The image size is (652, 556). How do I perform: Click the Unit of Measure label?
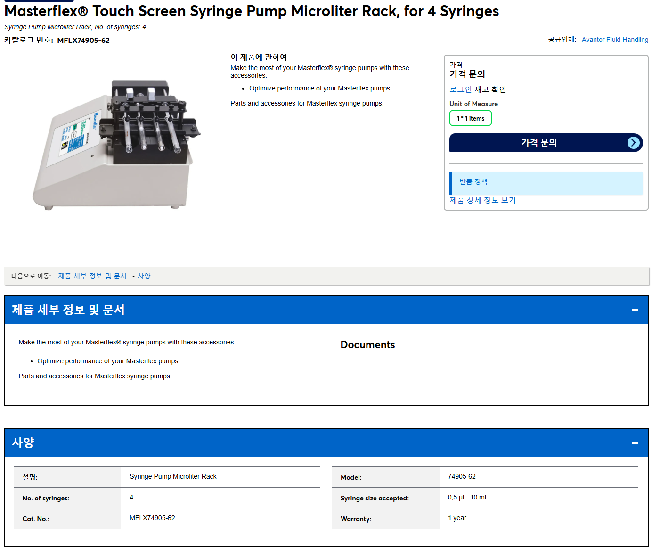tap(473, 104)
